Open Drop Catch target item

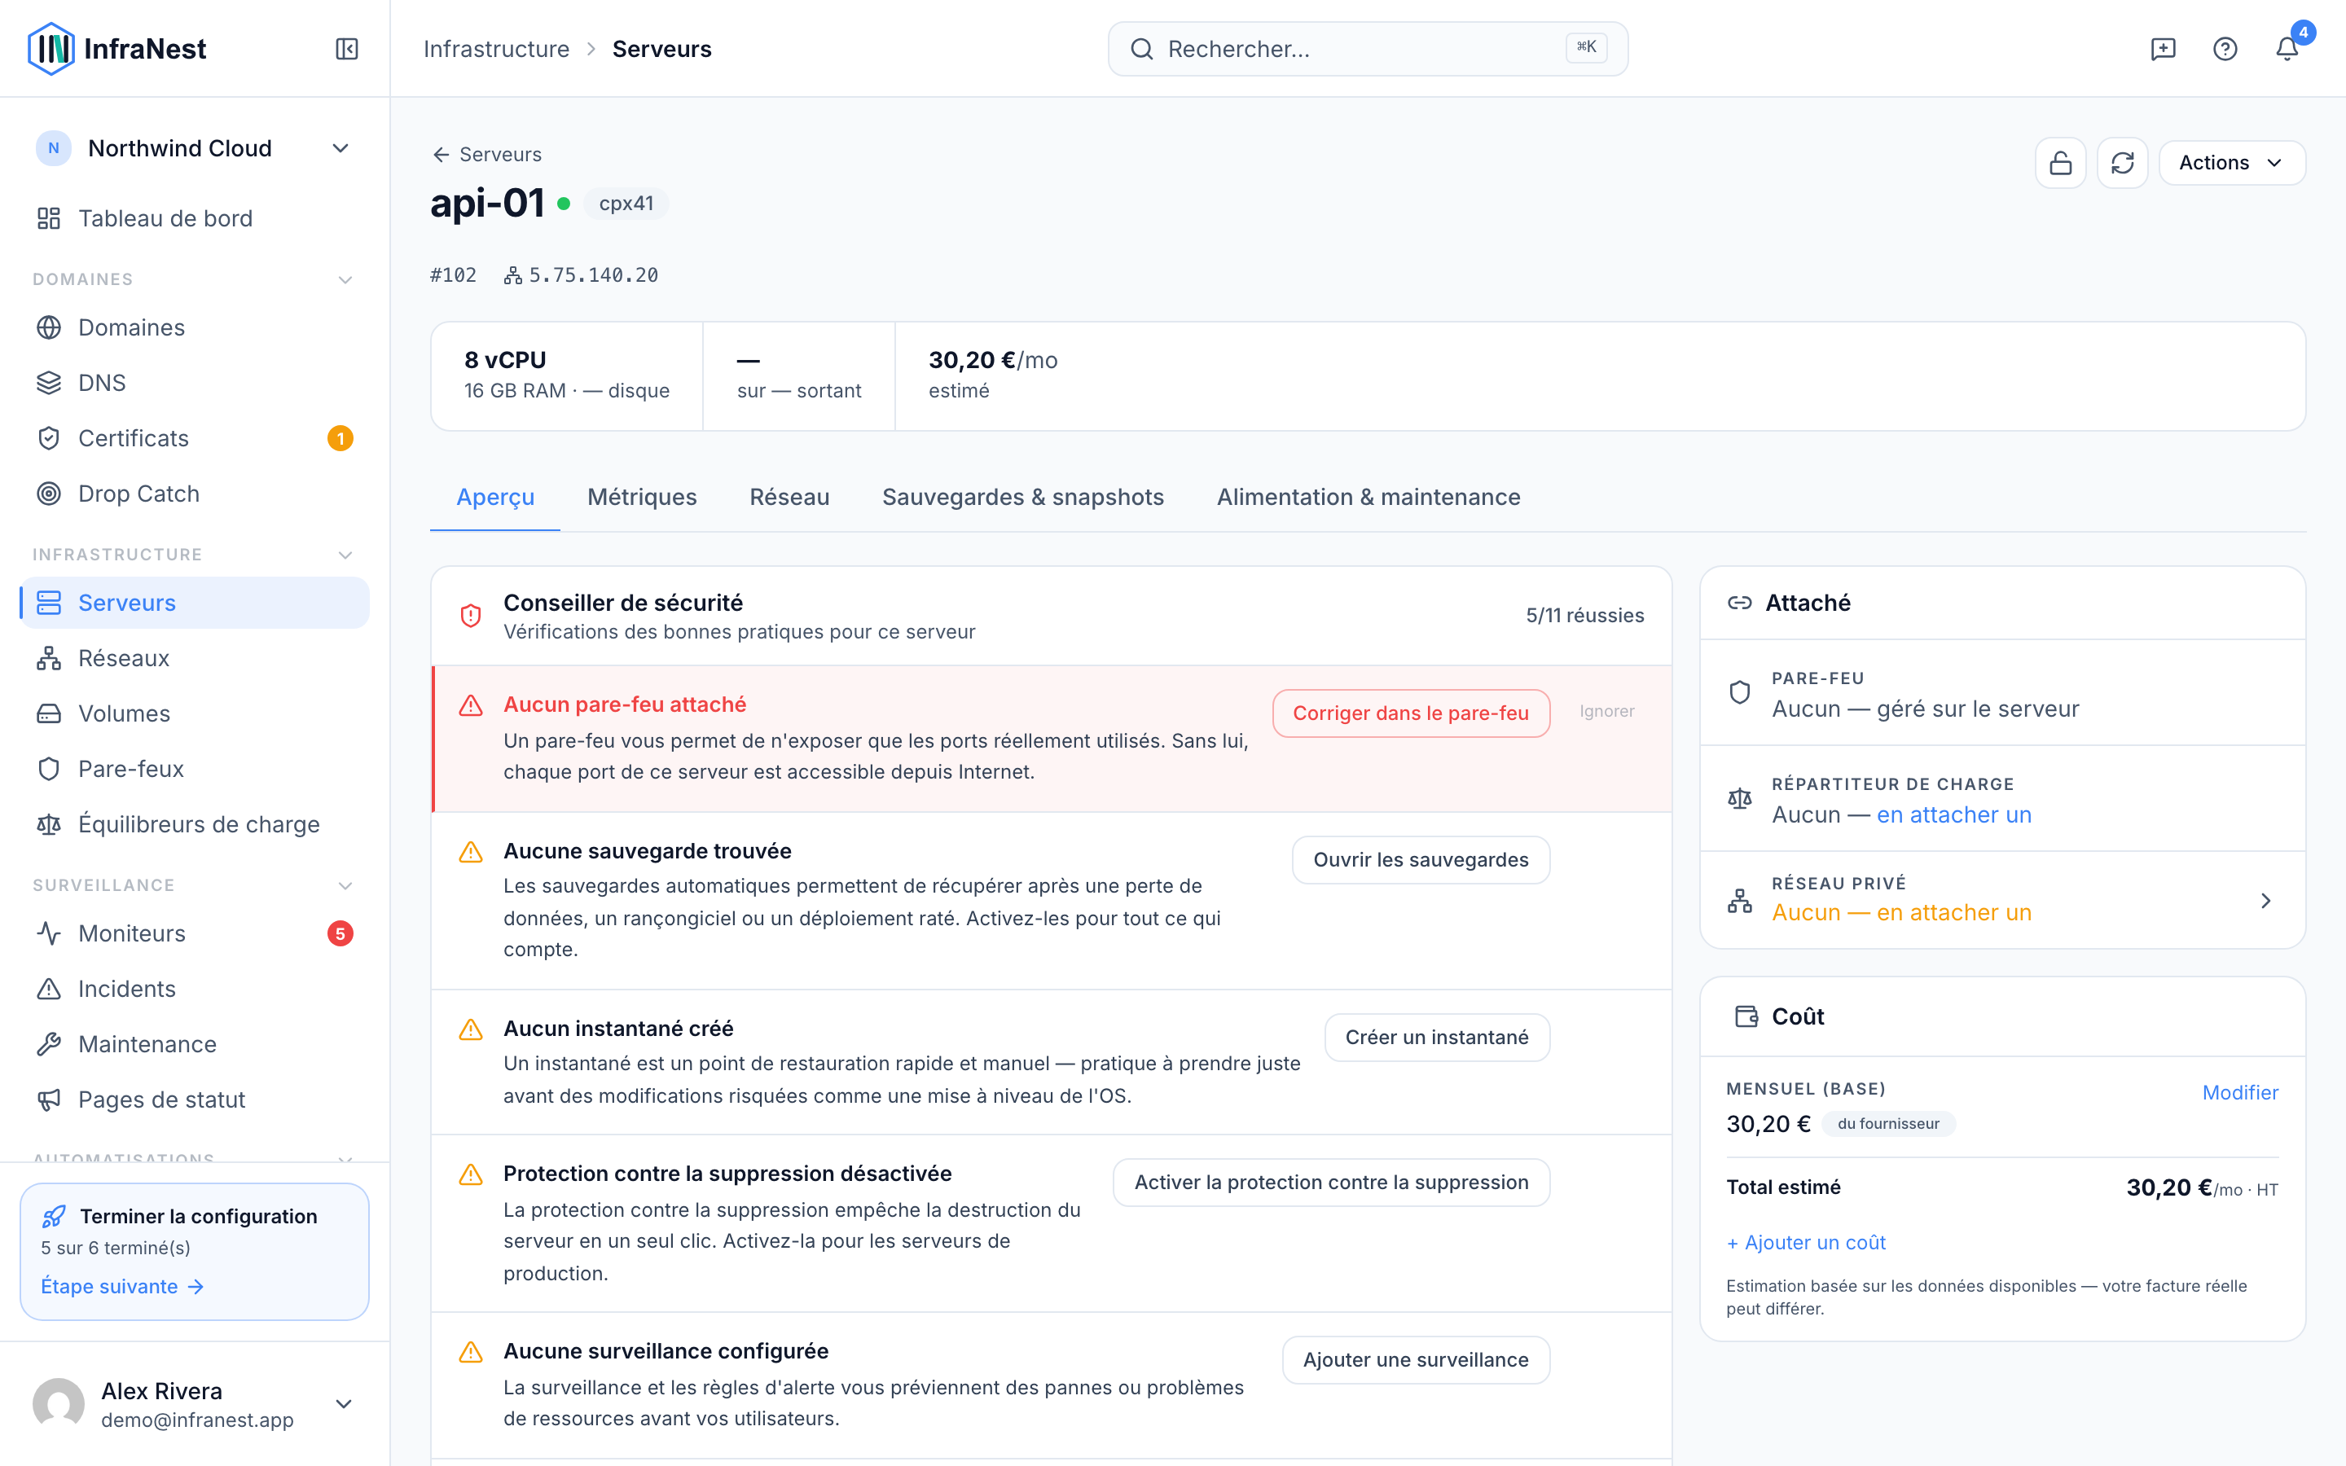pos(194,494)
